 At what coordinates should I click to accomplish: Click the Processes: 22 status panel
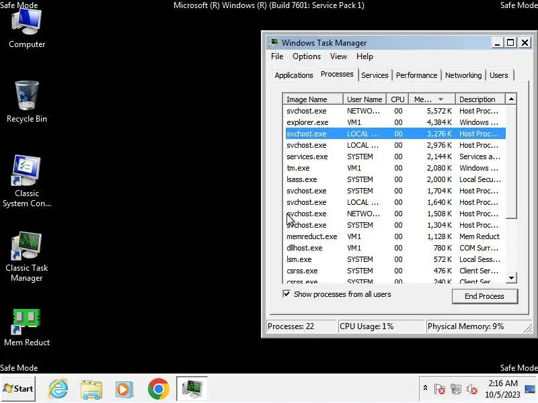pyautogui.click(x=301, y=326)
